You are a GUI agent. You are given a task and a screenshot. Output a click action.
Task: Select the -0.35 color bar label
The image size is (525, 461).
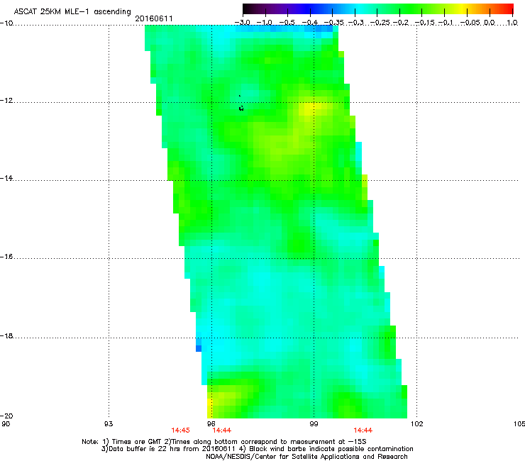point(334,23)
